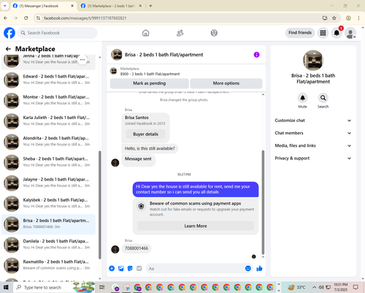Choose a GIF icon

[x=139, y=268]
